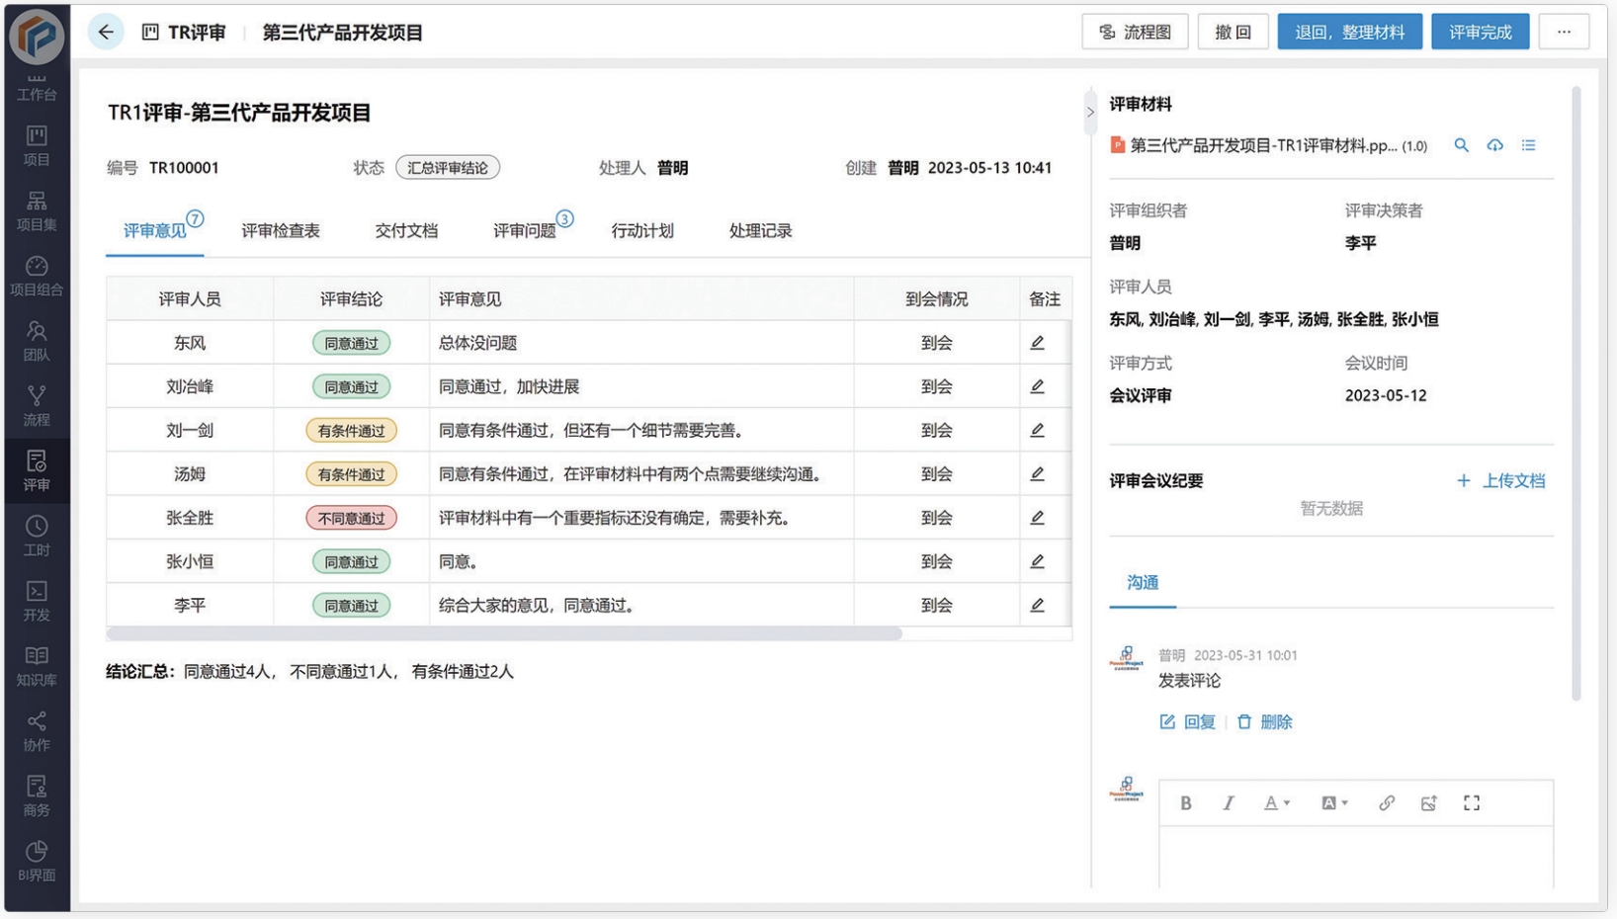The width and height of the screenshot is (1617, 919).
Task: Open the font color dropdown
Action: click(1275, 802)
